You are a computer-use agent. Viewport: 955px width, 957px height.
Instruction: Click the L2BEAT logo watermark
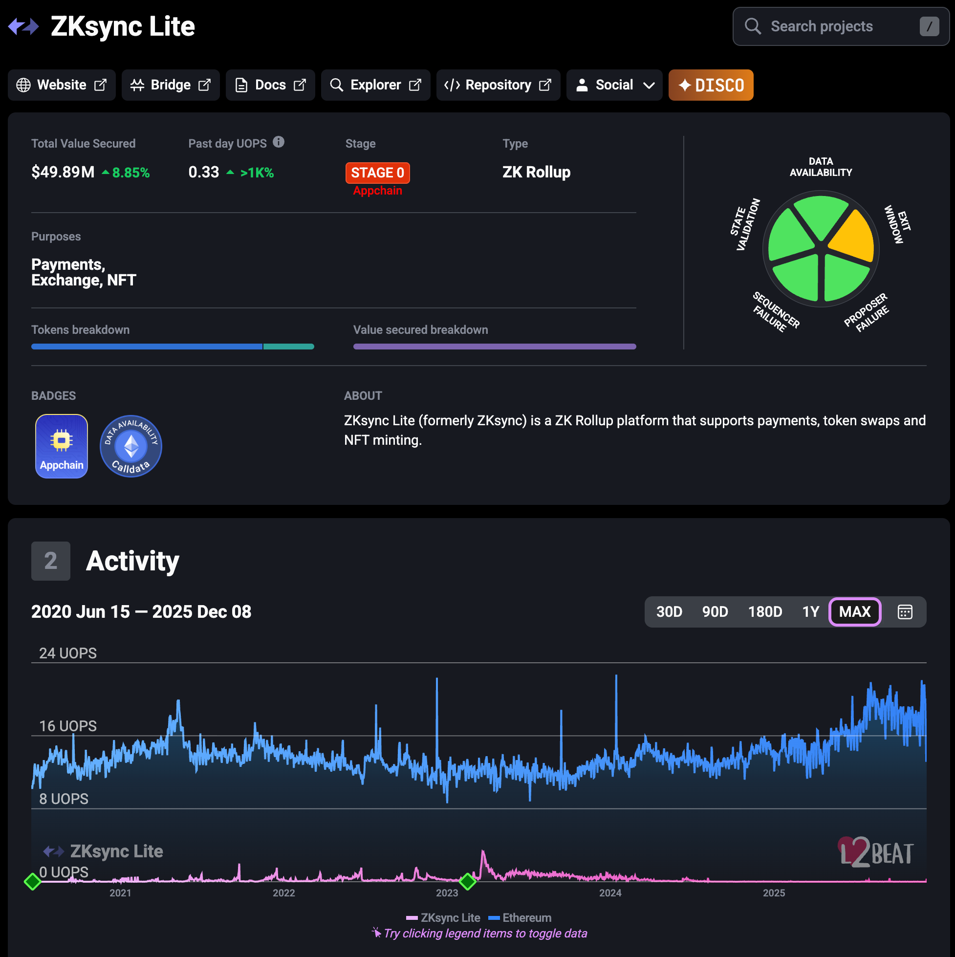click(x=875, y=852)
